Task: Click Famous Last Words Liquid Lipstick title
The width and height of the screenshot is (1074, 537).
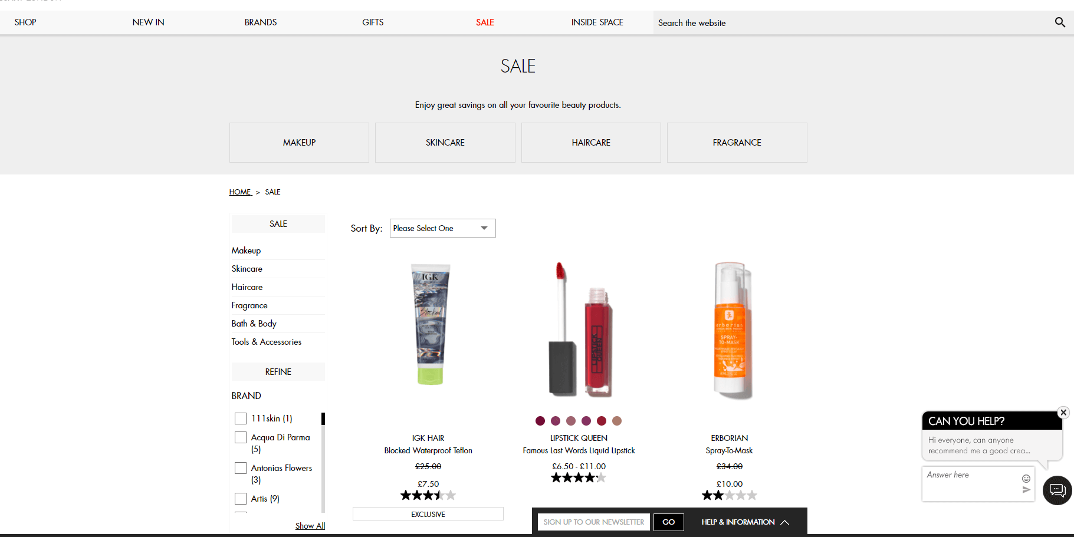Action: [579, 450]
